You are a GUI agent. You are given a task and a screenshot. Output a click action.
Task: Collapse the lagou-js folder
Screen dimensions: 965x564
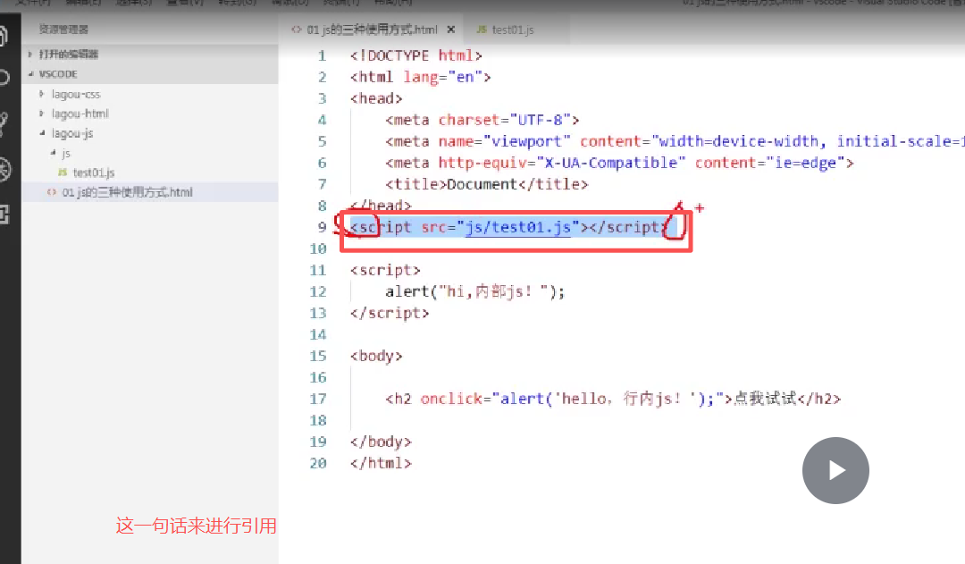tap(72, 133)
